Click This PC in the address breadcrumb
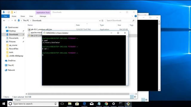Viewport: 191px width, 107px height. coord(26,21)
